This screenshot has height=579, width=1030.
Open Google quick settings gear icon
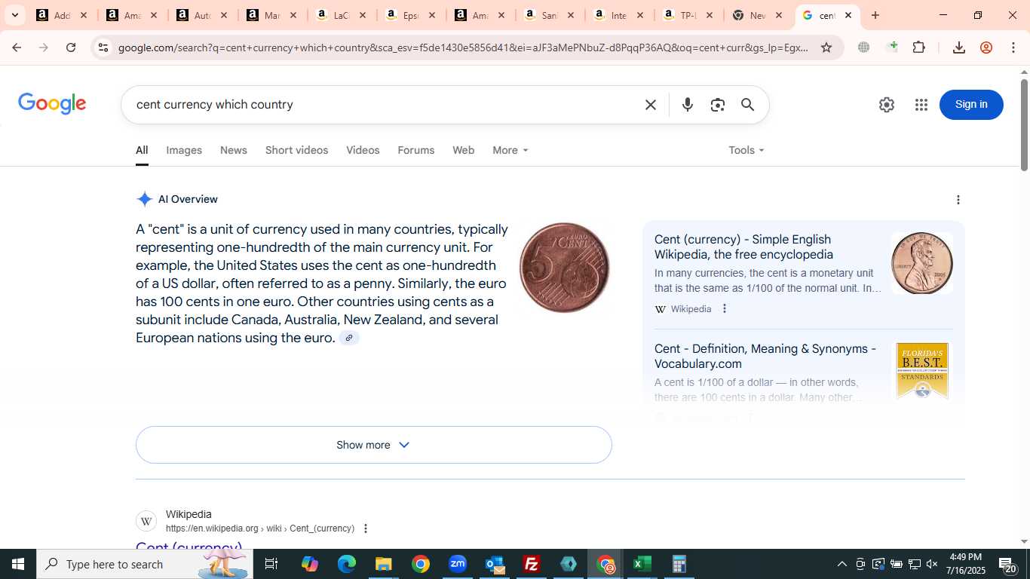pos(887,105)
